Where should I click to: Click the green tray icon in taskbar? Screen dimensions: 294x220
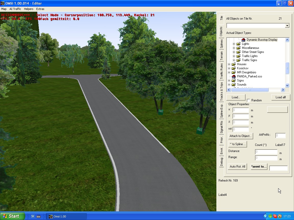270,216
